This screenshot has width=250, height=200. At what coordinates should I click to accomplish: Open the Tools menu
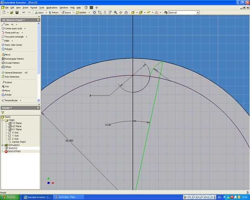click(x=42, y=8)
